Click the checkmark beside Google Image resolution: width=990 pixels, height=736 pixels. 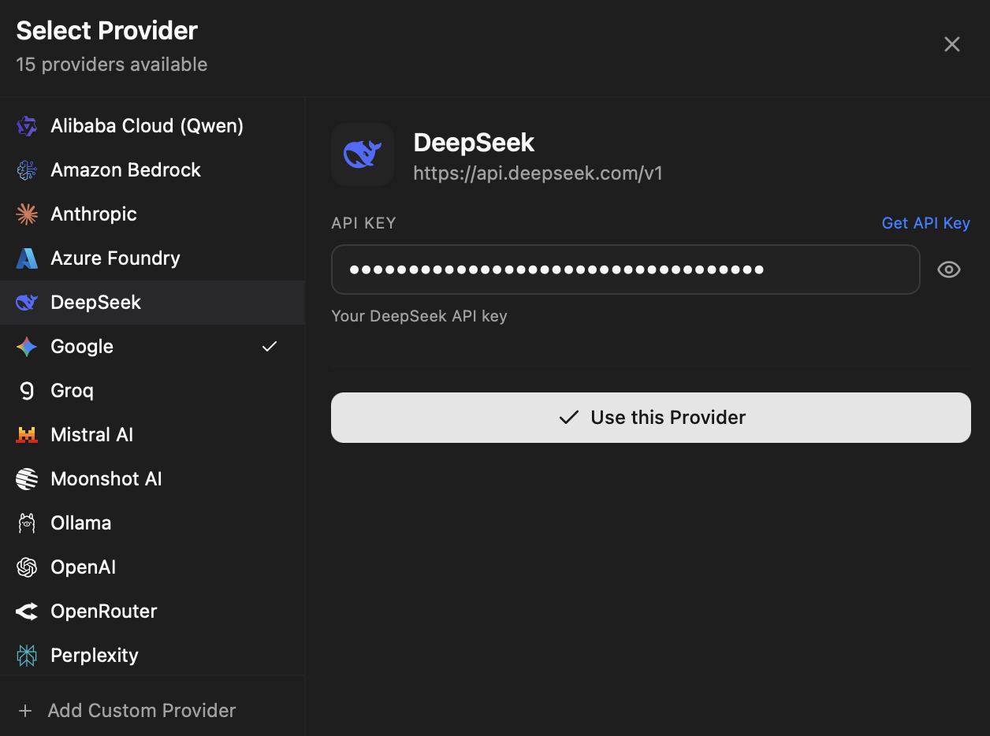point(270,346)
